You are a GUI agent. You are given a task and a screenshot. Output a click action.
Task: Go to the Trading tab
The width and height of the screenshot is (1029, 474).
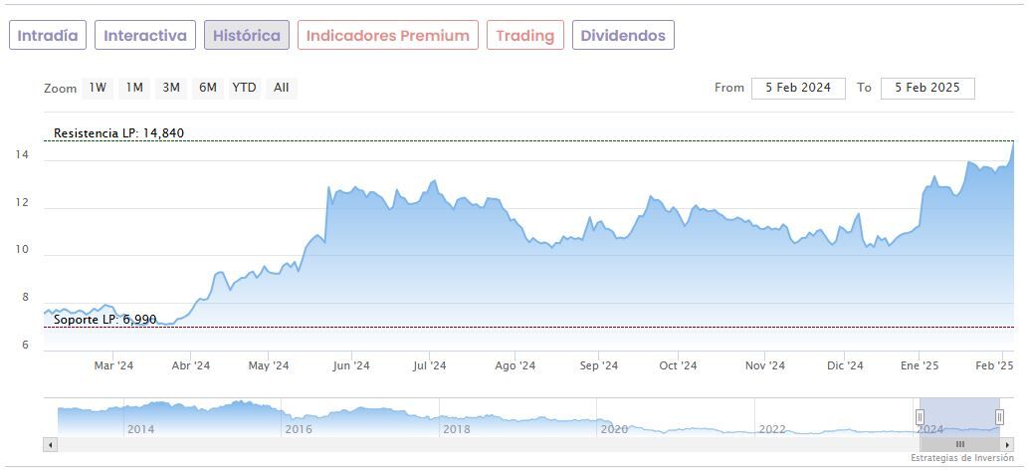coord(524,36)
